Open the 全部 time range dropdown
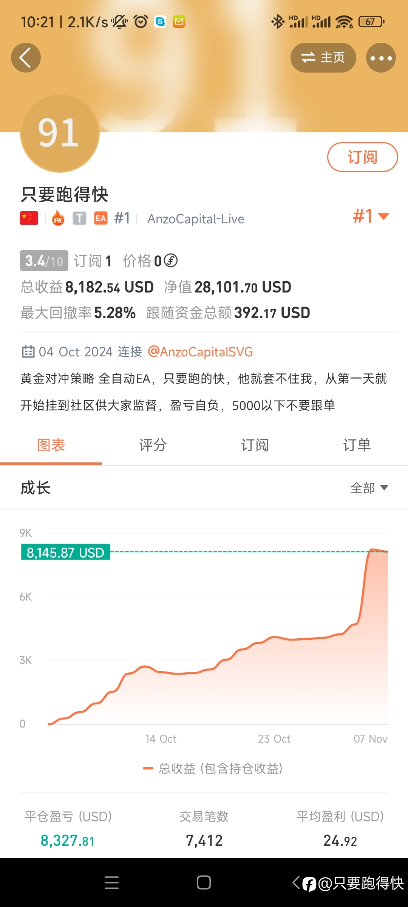 coord(369,488)
